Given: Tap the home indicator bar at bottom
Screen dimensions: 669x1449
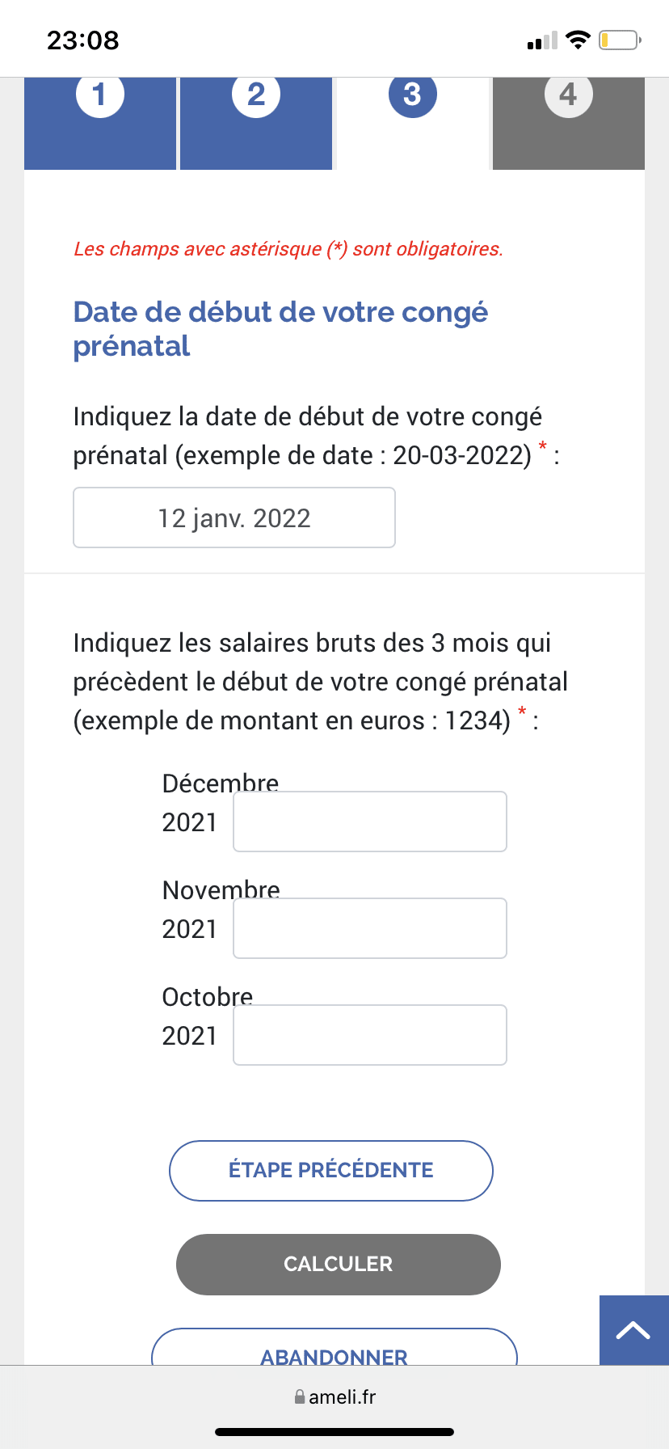Looking at the screenshot, I should coord(334,1432).
